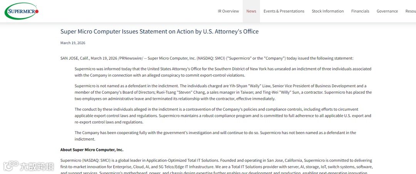
Task: Click the SAN JOSE dateline paragraph
Action: click(x=207, y=58)
